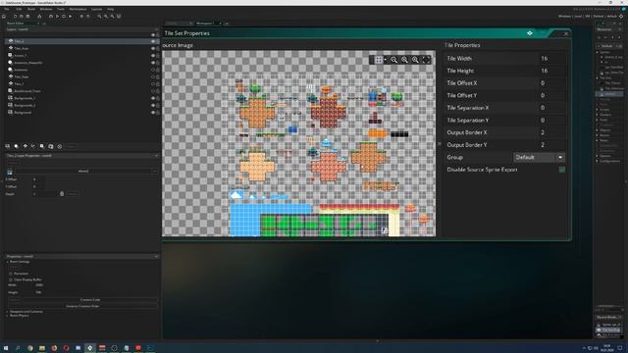Create a new layer folder
628x353 pixels.
tap(51, 146)
